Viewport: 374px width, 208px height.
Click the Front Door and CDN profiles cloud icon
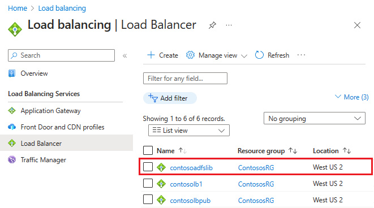(x=12, y=127)
